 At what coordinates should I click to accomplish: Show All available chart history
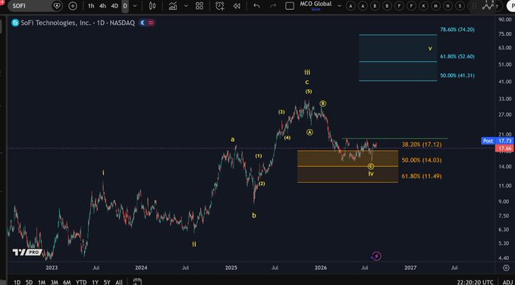click(x=119, y=282)
